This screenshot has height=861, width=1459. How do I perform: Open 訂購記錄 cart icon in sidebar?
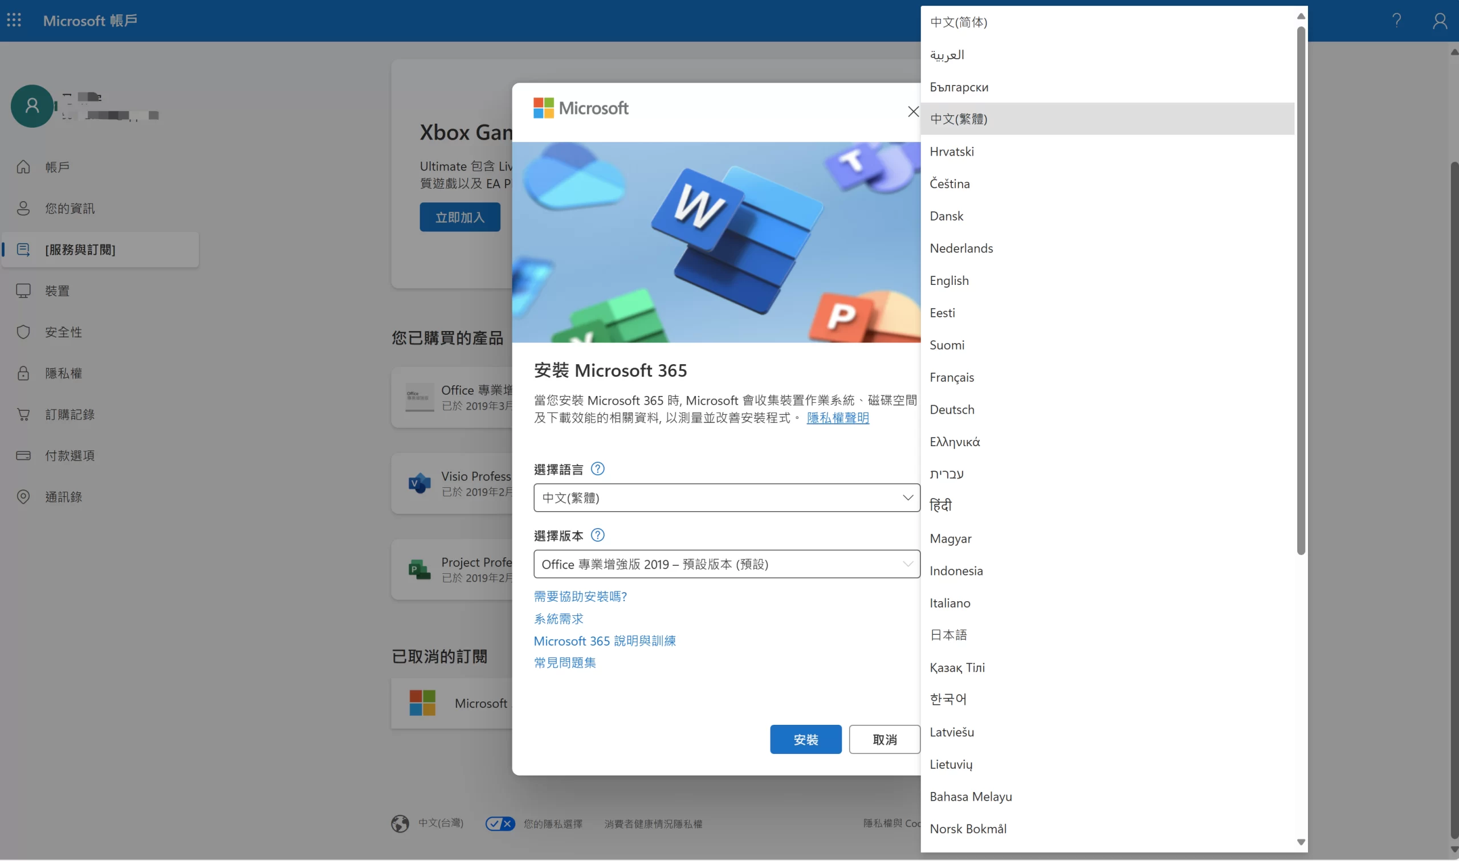coord(23,414)
